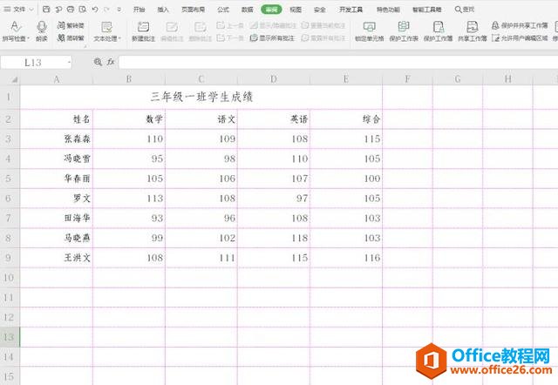Viewport: 558px width, 385px height.
Task: Switch to the 开发工具 tab
Action: click(x=350, y=10)
